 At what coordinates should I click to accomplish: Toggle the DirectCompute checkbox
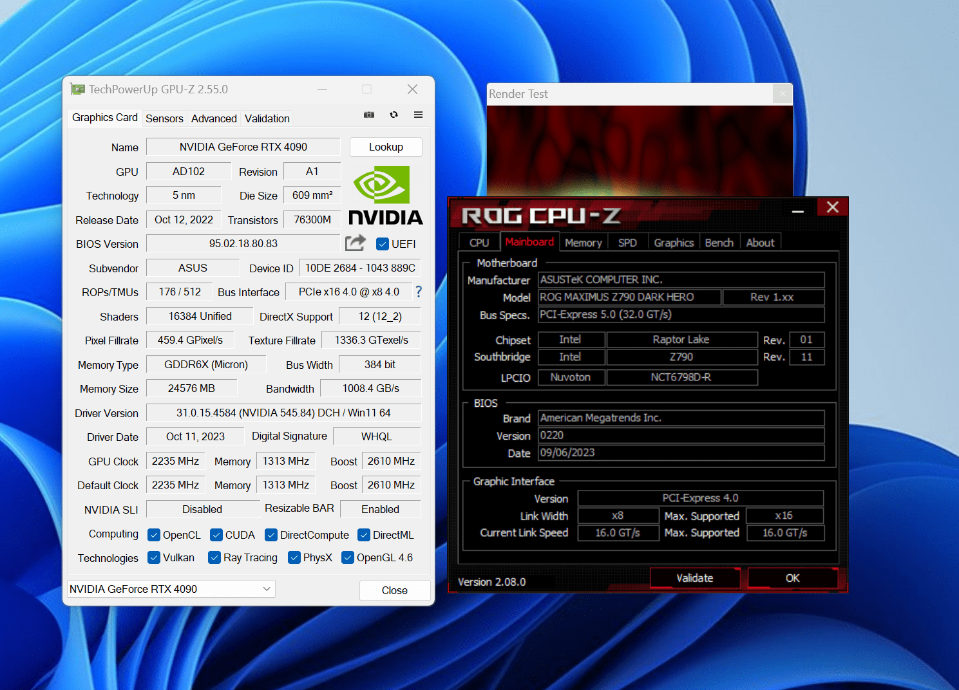(x=271, y=535)
